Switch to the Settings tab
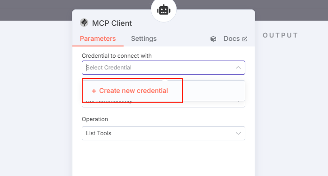The image size is (328, 176). click(144, 38)
